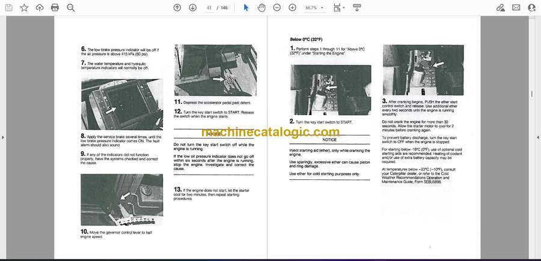The image size is (541, 261).
Task: Open the 66.7% zoom level dropdown
Action: click(x=314, y=8)
